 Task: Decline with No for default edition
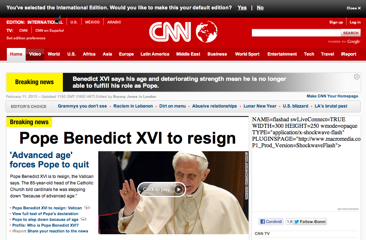point(260,8)
